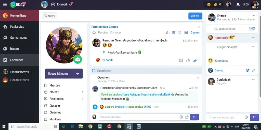
Task: Send the message with the purple center button
Action: (194, 117)
